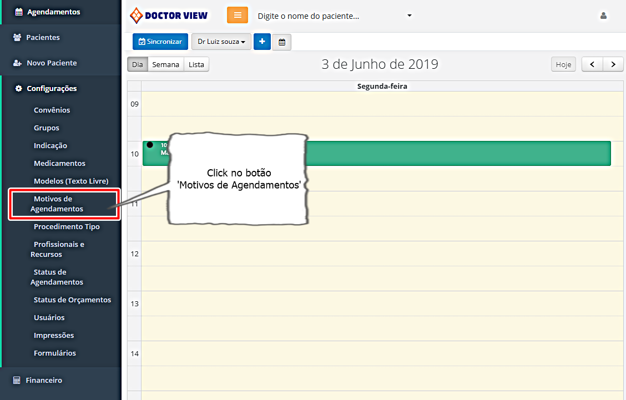Screen dimensions: 626x400
Task: Click the Doctor View logo
Action: coord(169,16)
